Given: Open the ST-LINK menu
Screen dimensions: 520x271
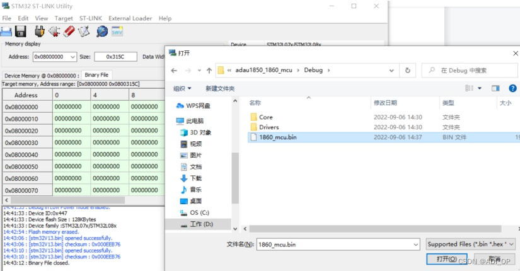Looking at the screenshot, I should pyautogui.click(x=91, y=18).
